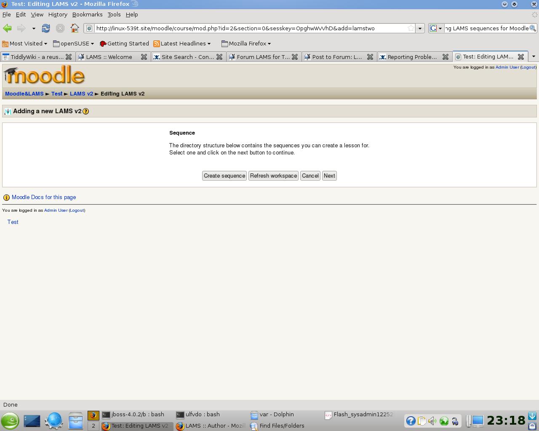Click into the URL address field
This screenshot has width=539, height=431.
pyautogui.click(x=248, y=28)
